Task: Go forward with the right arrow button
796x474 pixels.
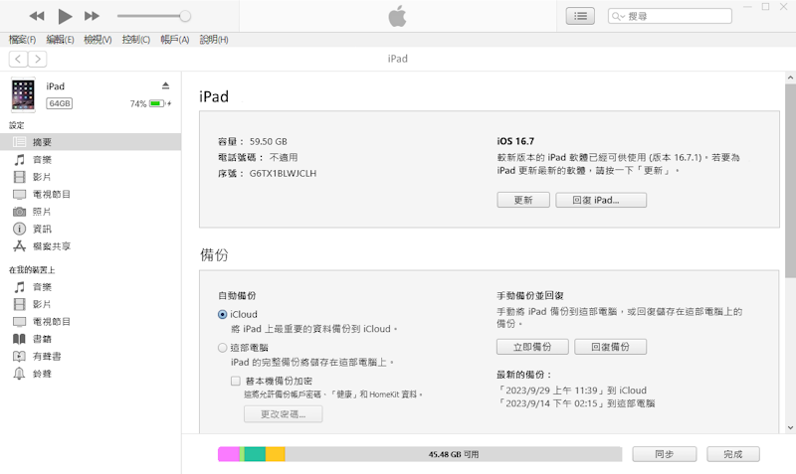Action: point(38,60)
